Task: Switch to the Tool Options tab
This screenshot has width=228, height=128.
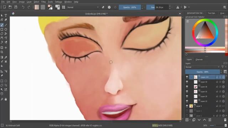Action: point(212,13)
